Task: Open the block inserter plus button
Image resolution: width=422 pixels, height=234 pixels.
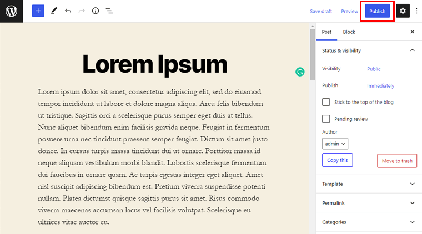Action: (38, 11)
